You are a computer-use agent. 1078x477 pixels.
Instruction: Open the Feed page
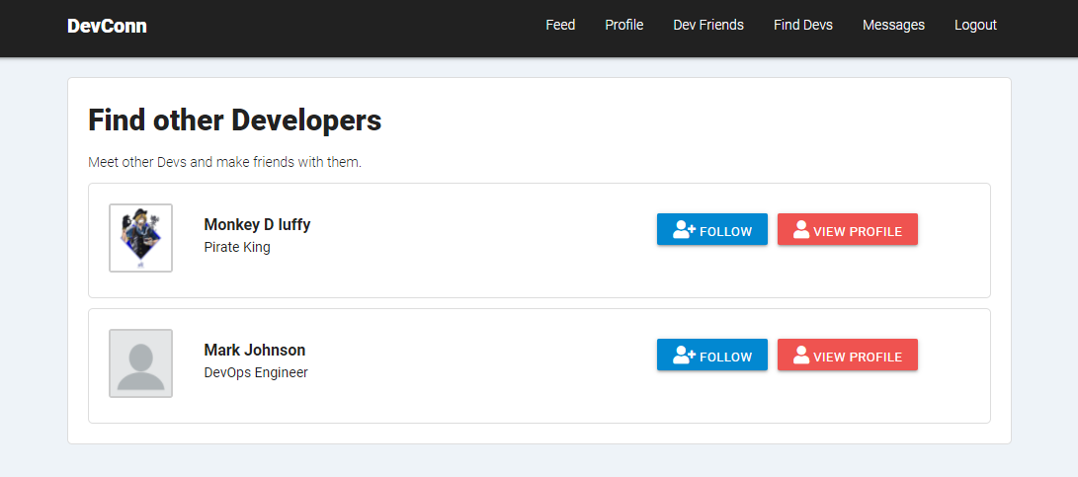pyautogui.click(x=560, y=25)
